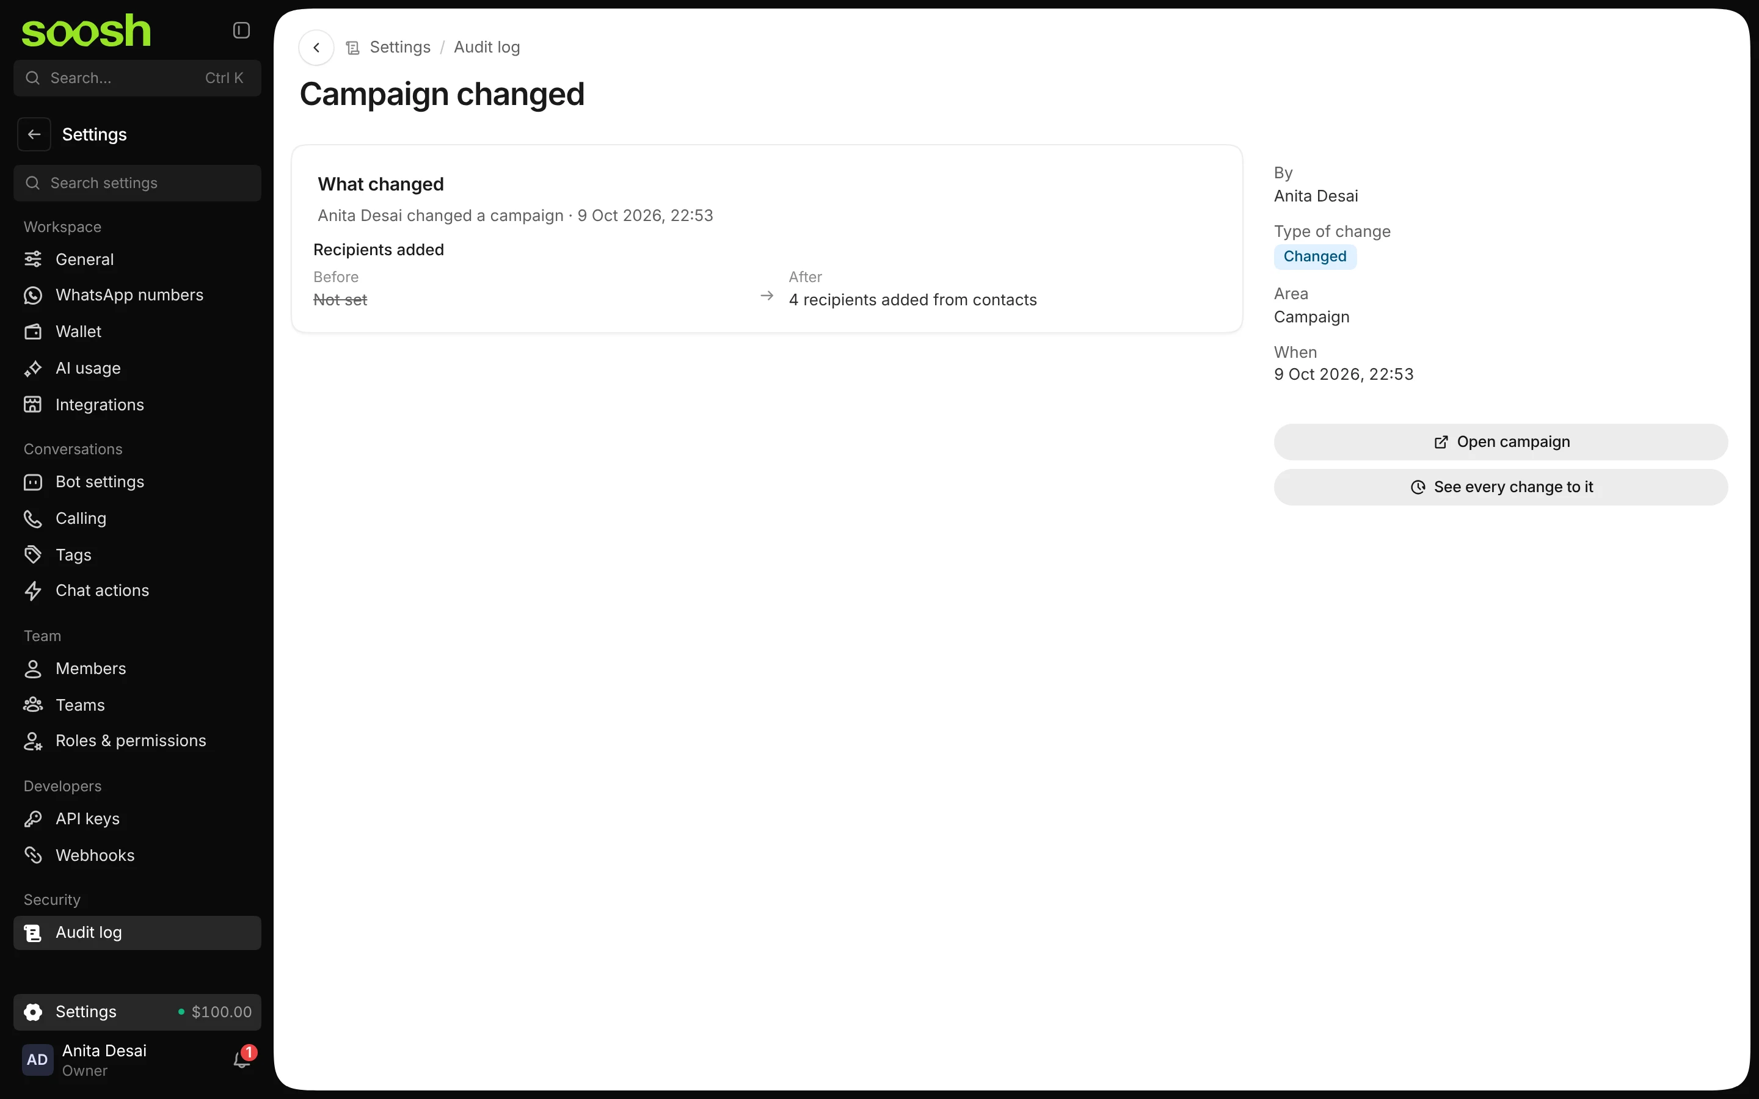Click See every change to it

click(1500, 487)
